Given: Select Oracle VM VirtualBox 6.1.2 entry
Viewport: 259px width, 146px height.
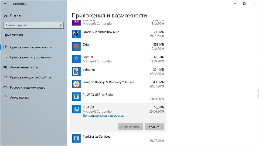Looking at the screenshot, I should coord(101,32).
